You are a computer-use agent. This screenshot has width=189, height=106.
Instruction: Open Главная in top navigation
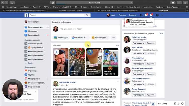[x=122, y=15]
